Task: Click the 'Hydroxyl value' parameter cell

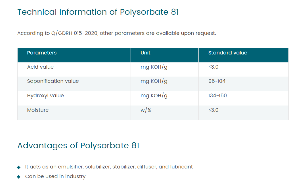Action: (45, 96)
